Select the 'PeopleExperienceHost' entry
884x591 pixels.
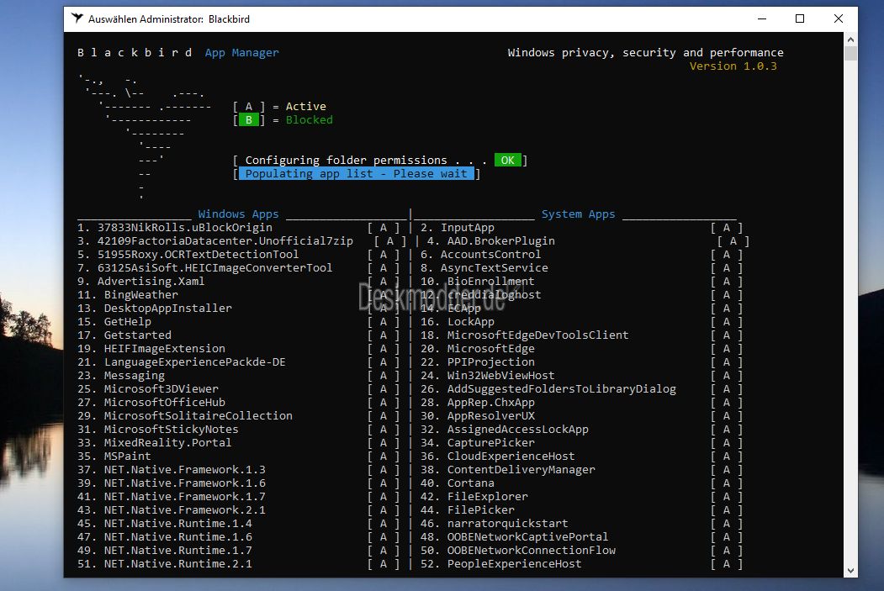tap(514, 564)
